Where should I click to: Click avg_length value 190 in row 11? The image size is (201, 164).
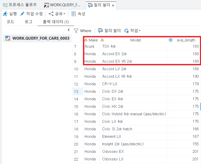pos(184,76)
